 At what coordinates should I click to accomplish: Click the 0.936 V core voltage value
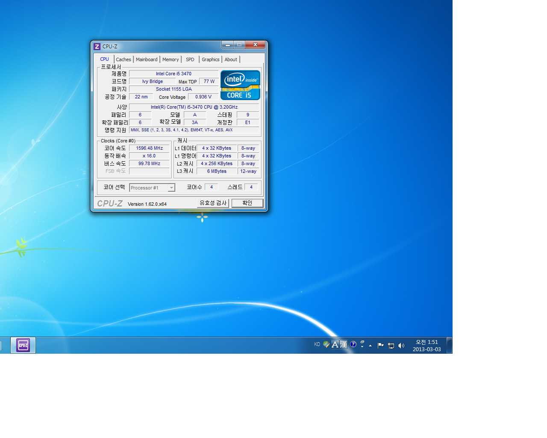pos(203,97)
